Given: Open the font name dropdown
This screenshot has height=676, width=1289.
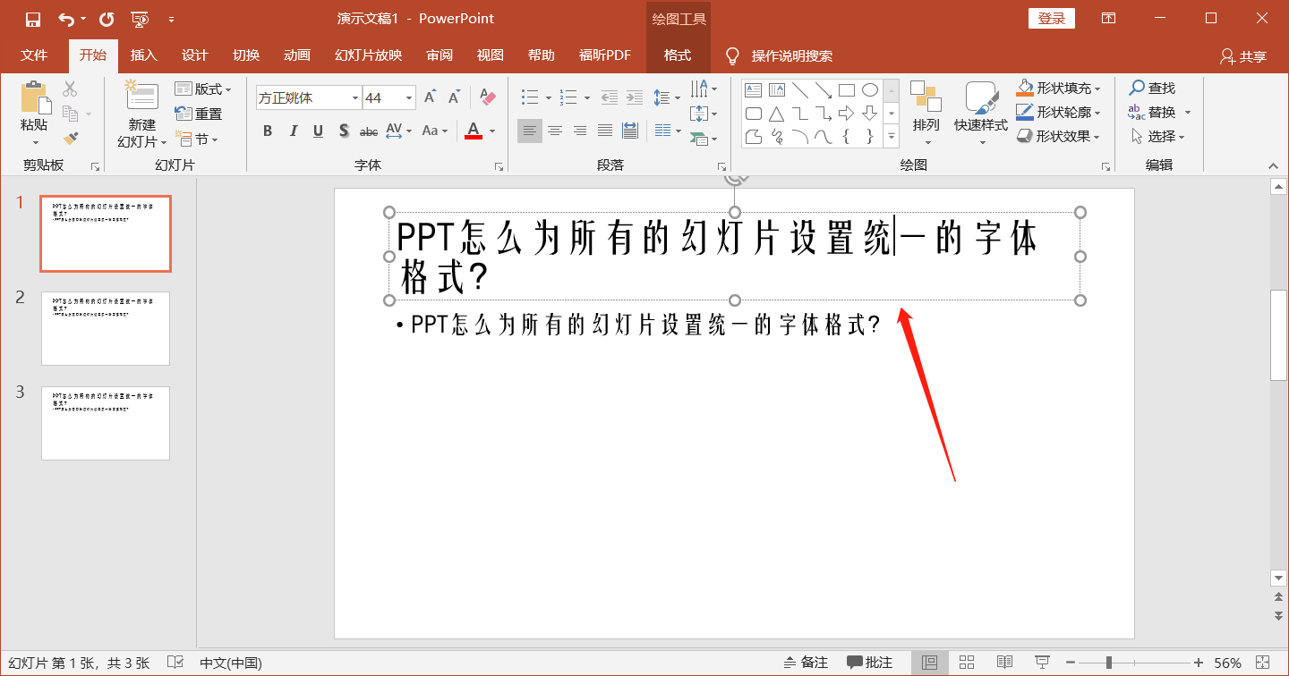Looking at the screenshot, I should [x=355, y=97].
